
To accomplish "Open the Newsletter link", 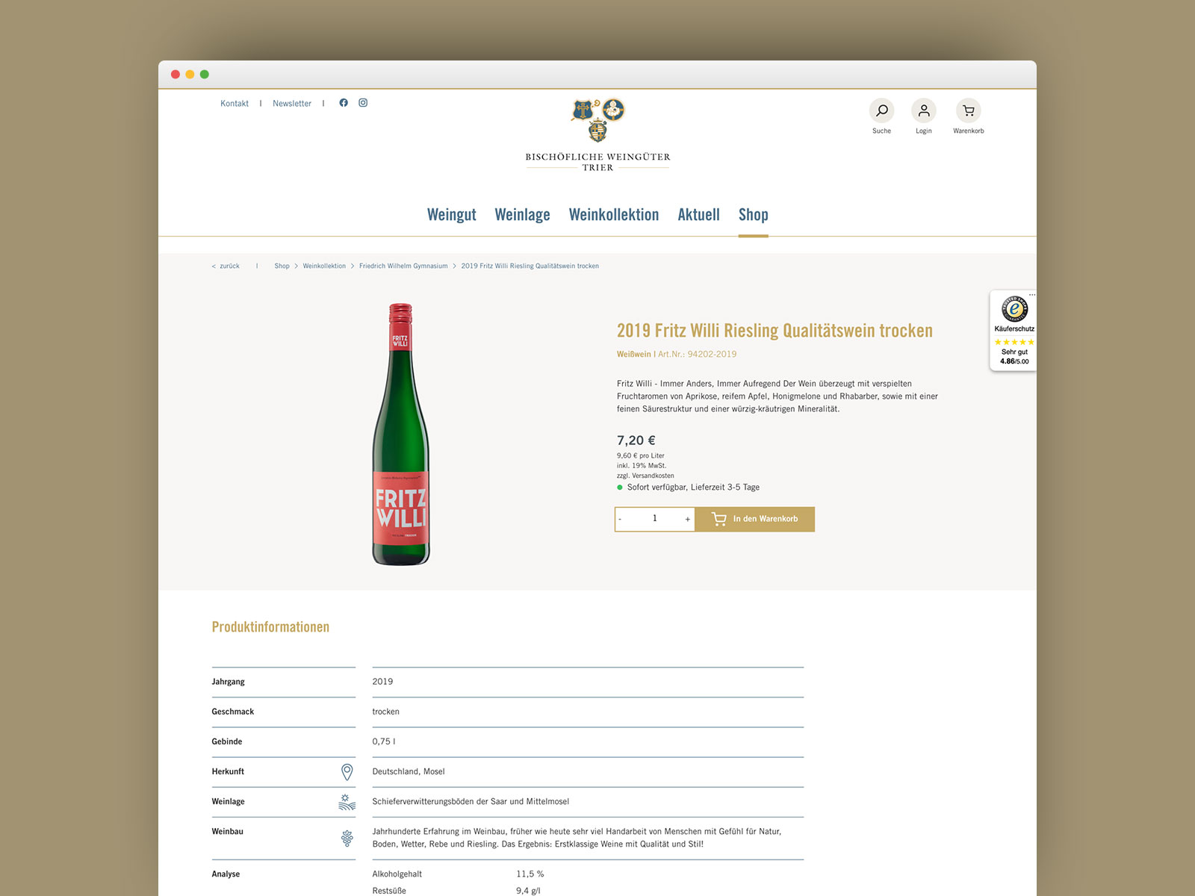I will click(x=292, y=104).
